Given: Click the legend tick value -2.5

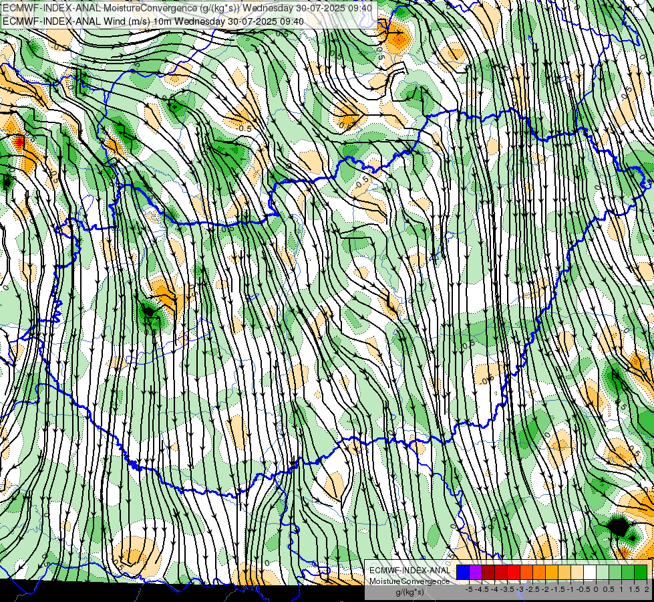Looking at the screenshot, I should click(x=532, y=589).
